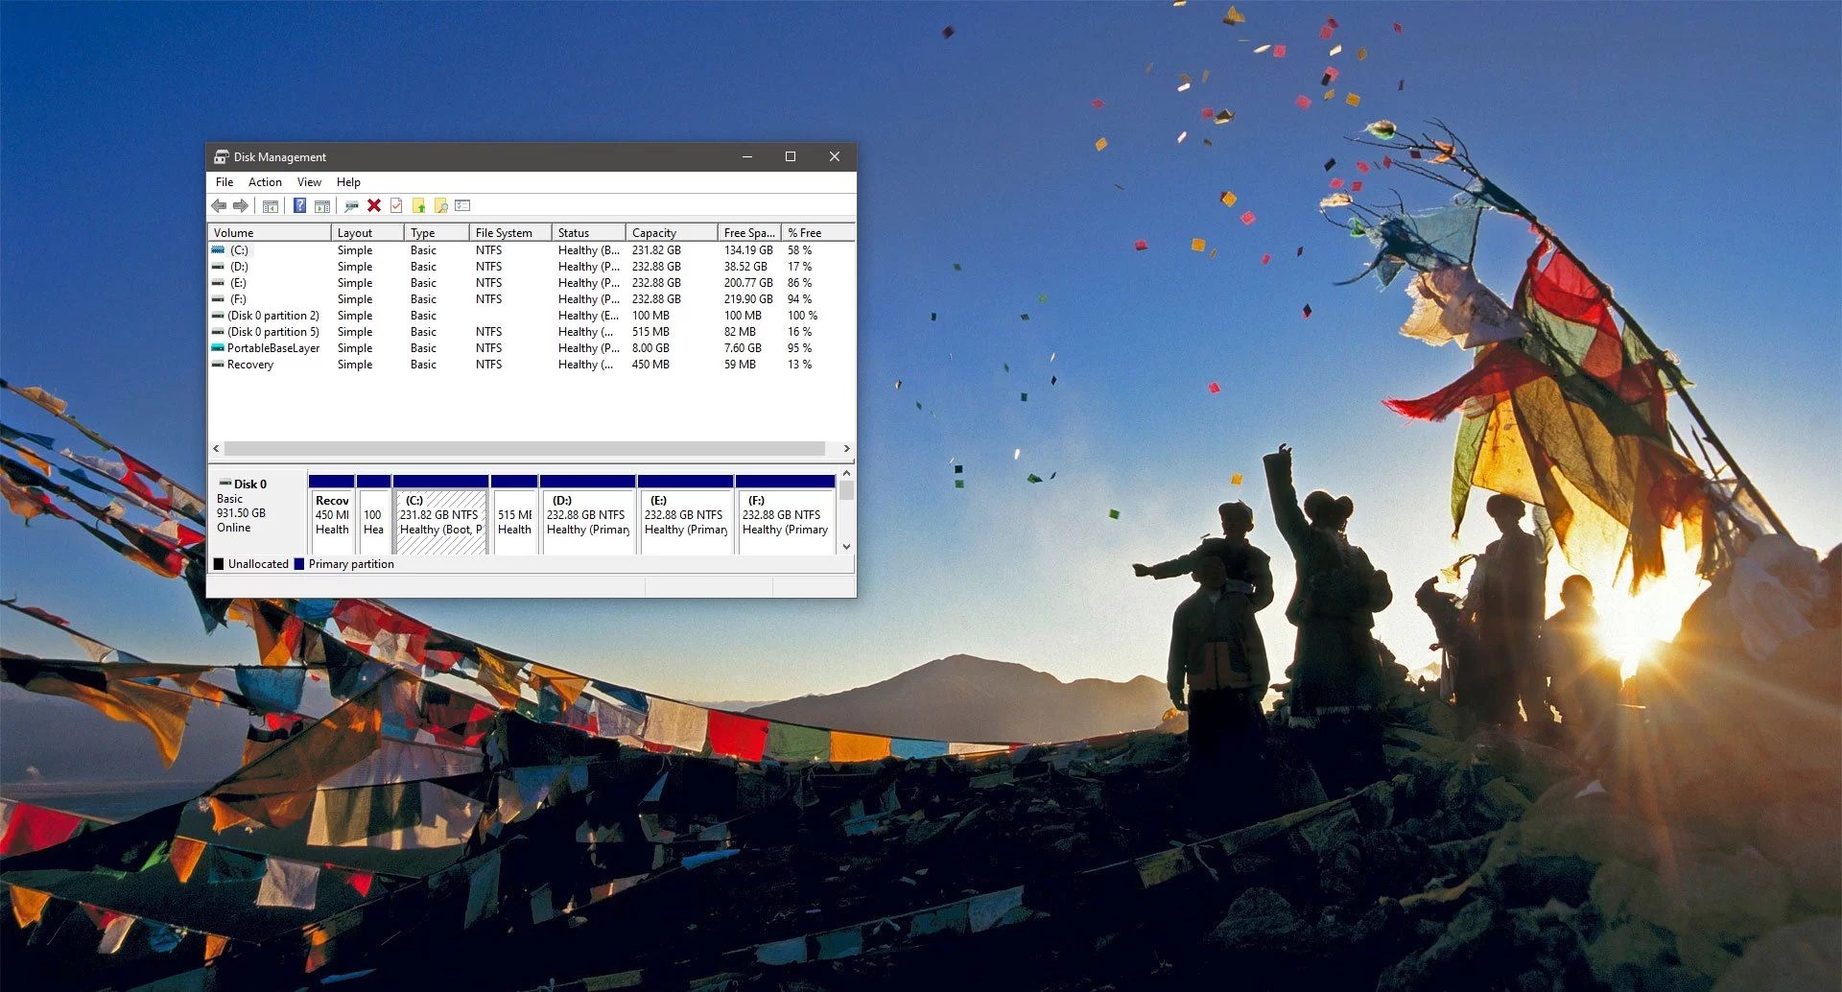Viewport: 1842px width, 992px height.
Task: Open the View menu
Action: tap(309, 181)
